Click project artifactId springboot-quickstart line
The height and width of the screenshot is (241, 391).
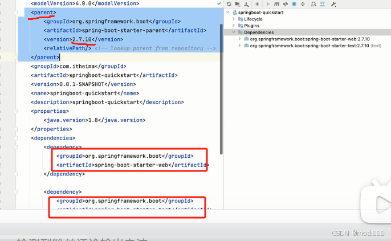(x=104, y=75)
